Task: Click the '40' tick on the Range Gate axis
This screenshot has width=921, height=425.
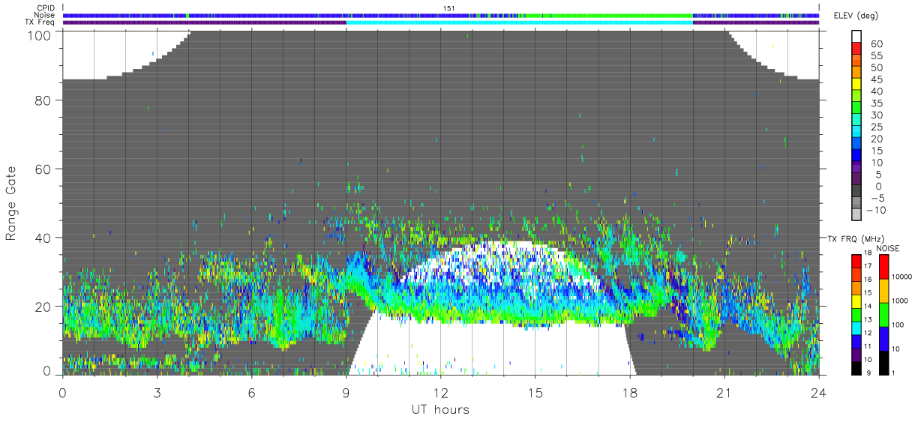Action: click(43, 238)
